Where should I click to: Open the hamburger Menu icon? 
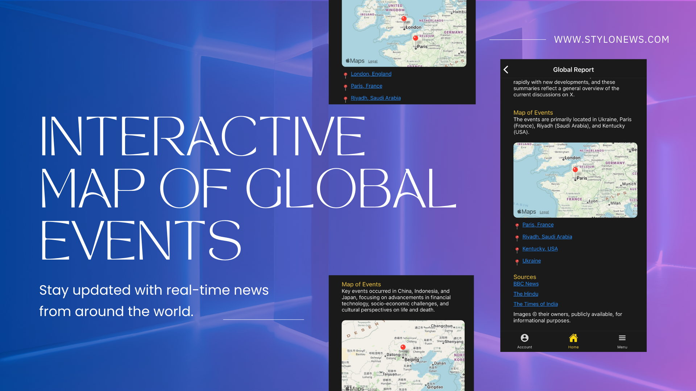(x=622, y=338)
